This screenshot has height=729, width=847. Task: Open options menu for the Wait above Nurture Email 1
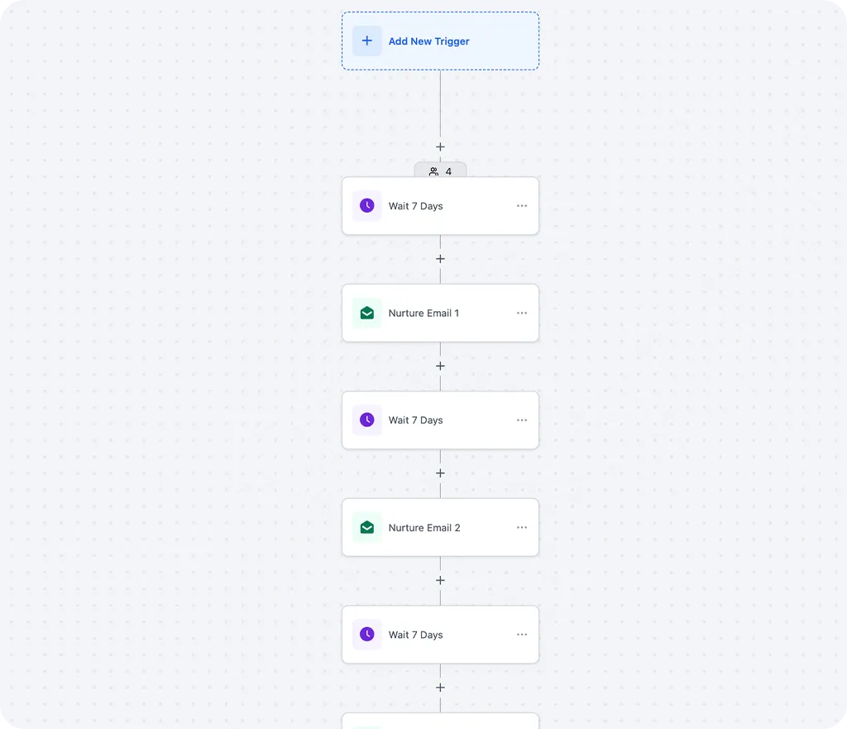522,206
